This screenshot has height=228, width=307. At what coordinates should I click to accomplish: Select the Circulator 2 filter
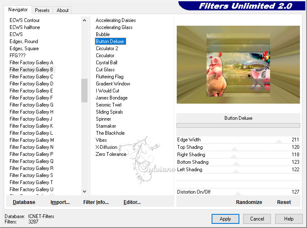click(x=107, y=49)
